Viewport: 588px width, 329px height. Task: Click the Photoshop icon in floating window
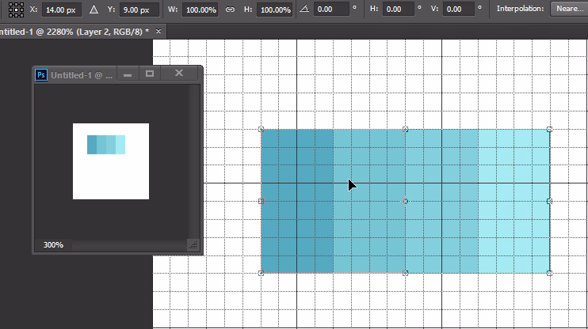(x=41, y=75)
